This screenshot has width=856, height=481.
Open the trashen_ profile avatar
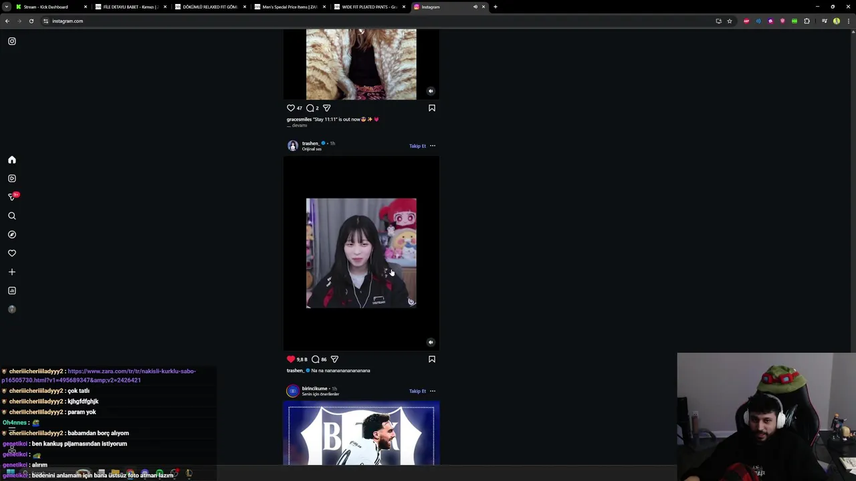(293, 146)
